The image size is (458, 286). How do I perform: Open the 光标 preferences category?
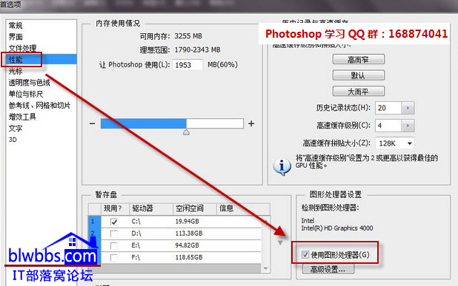(16, 71)
